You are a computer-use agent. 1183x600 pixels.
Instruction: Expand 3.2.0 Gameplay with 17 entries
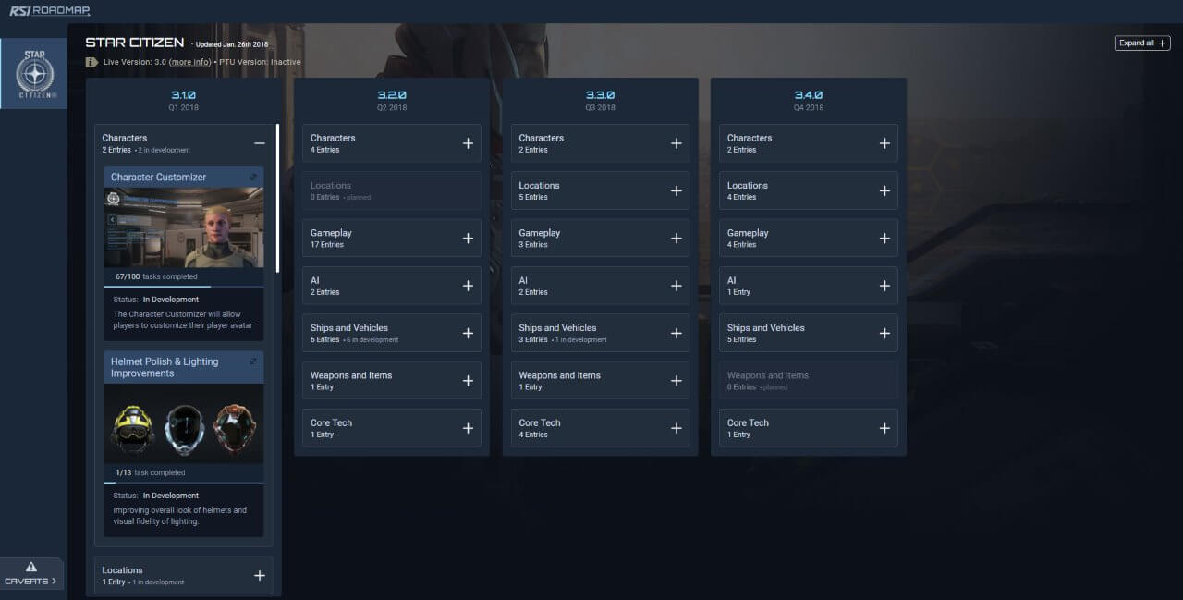tap(468, 239)
